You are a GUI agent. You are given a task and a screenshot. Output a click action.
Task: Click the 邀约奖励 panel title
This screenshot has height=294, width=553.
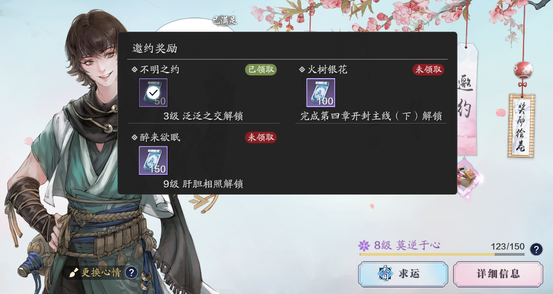[155, 48]
